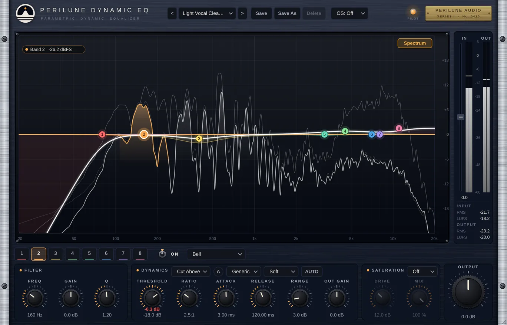
Task: Select band 7 node on EQ curve
Action: [x=380, y=134]
